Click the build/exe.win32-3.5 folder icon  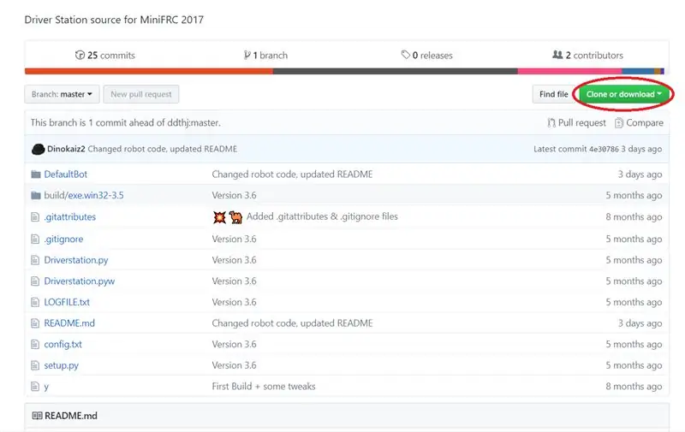tap(36, 196)
